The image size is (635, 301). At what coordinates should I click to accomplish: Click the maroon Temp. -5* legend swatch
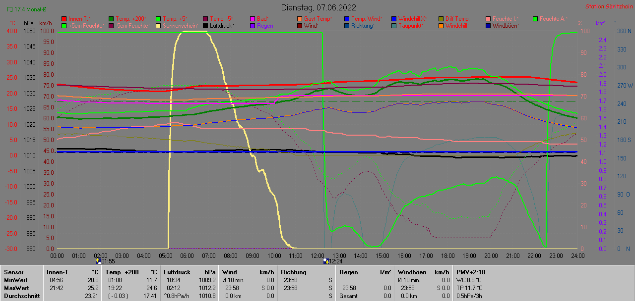tap(205, 19)
